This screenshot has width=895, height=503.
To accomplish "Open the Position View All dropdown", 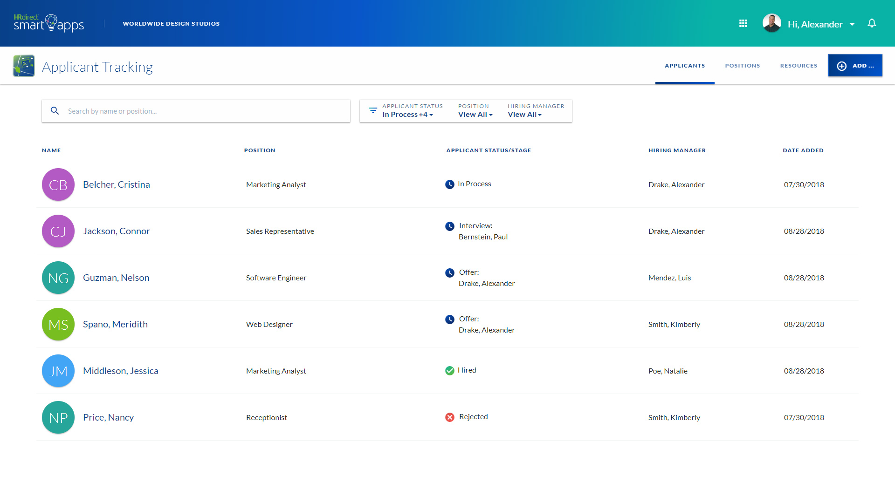I will [x=475, y=114].
